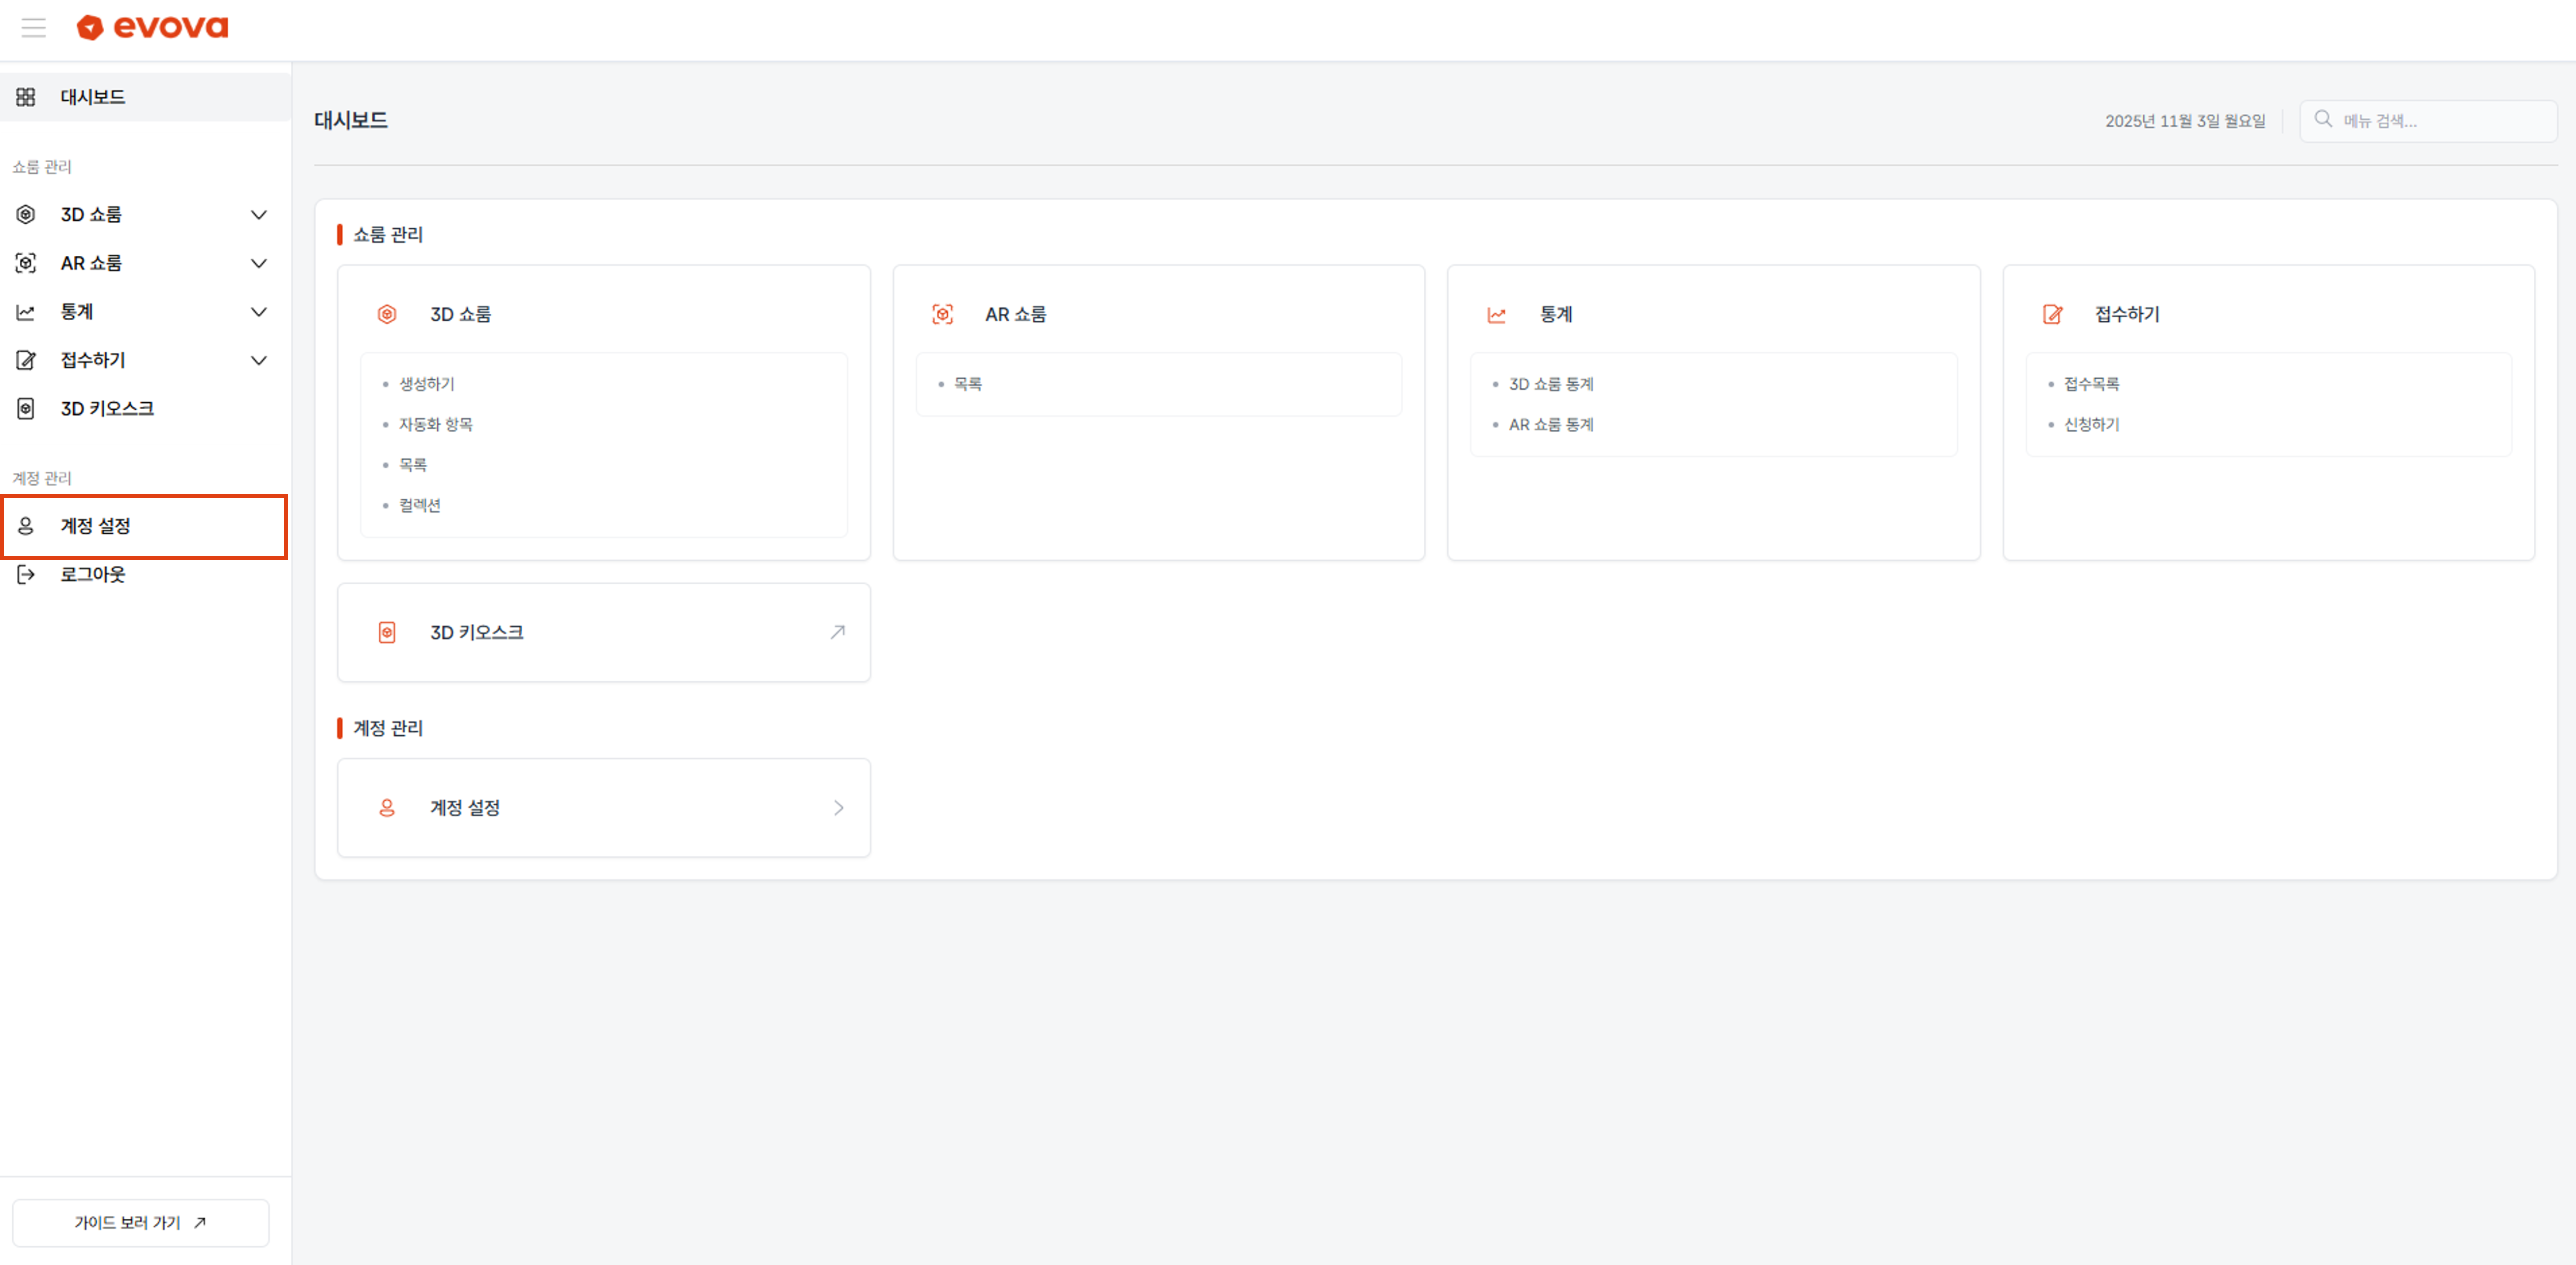Click the 3D 쇼룸 icon in the sidebar

[25, 214]
